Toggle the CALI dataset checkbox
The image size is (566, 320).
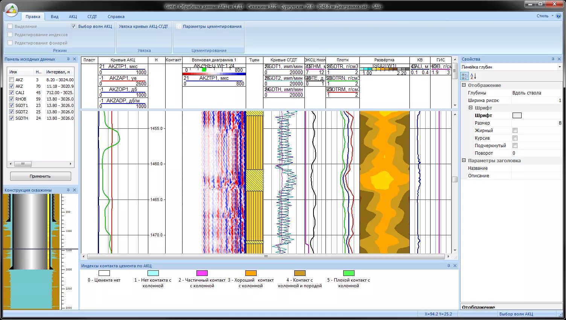(x=11, y=93)
